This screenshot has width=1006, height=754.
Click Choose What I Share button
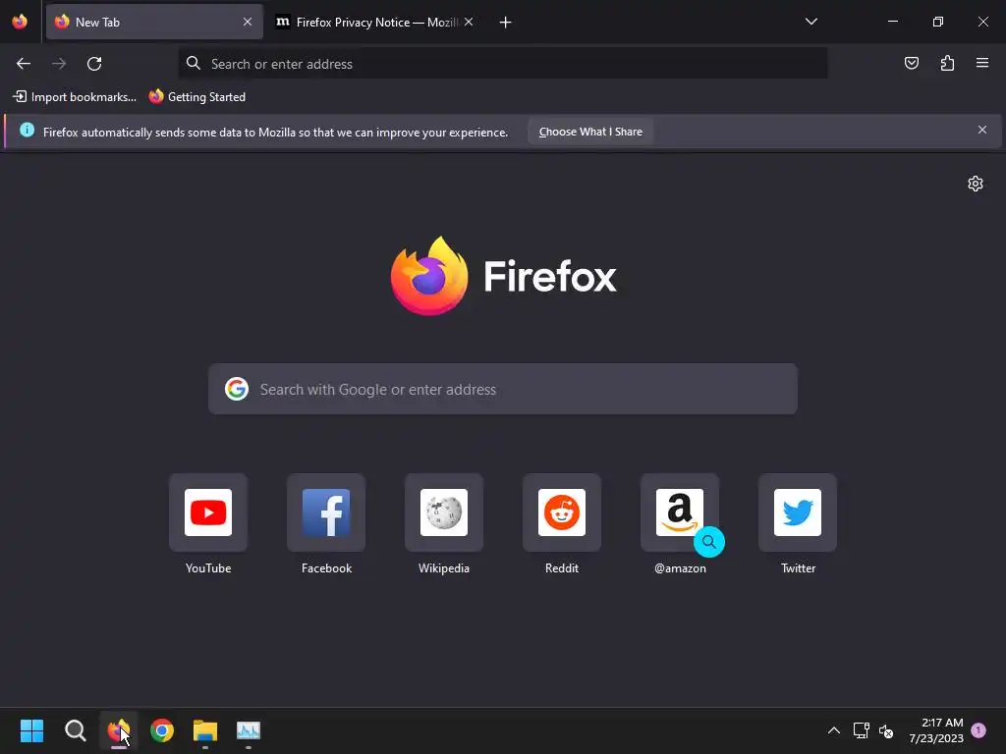coord(590,132)
